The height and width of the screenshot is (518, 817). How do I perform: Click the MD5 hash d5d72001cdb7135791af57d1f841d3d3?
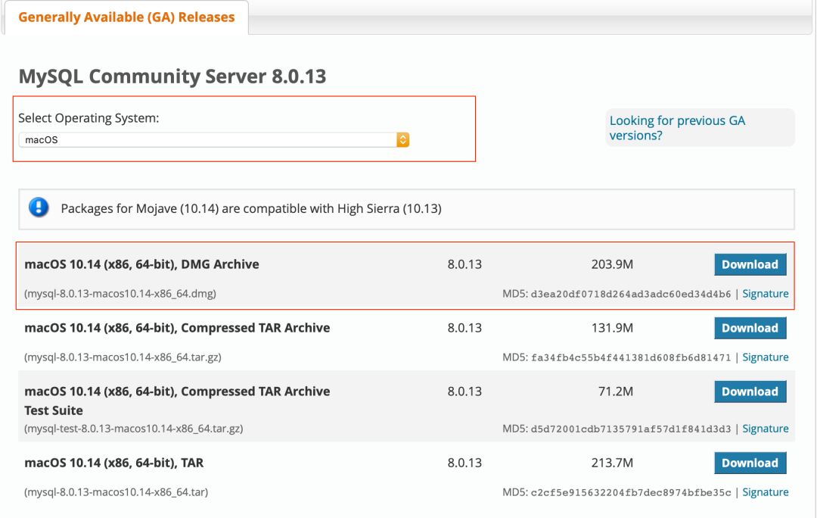630,429
